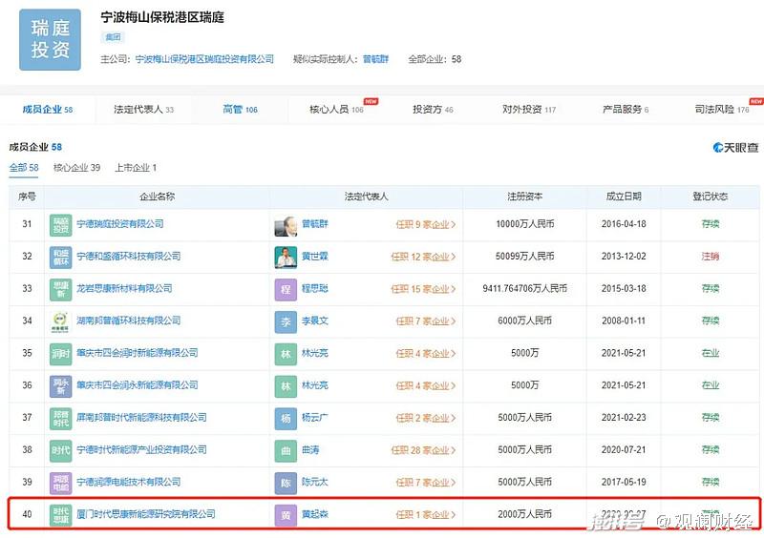
Task: Open 曲涛's profile name link
Action: coord(310,449)
